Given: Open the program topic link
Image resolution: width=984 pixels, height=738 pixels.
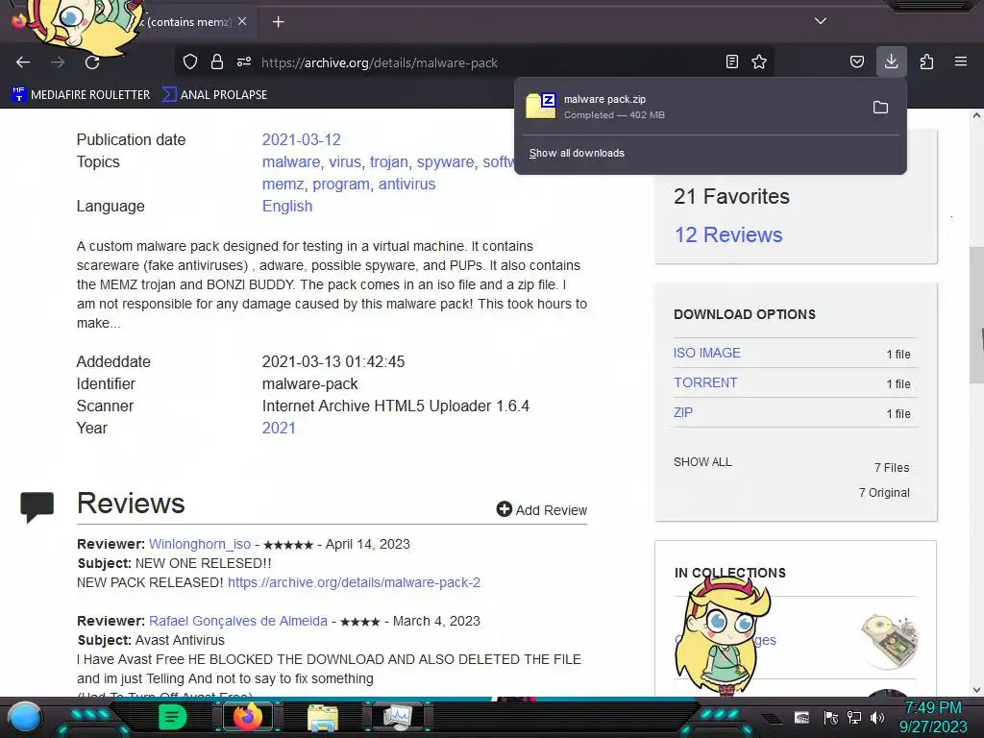Looking at the screenshot, I should click(x=341, y=184).
